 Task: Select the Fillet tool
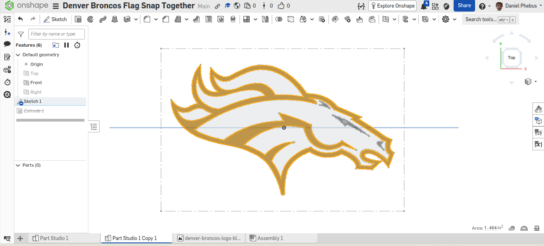point(147,19)
